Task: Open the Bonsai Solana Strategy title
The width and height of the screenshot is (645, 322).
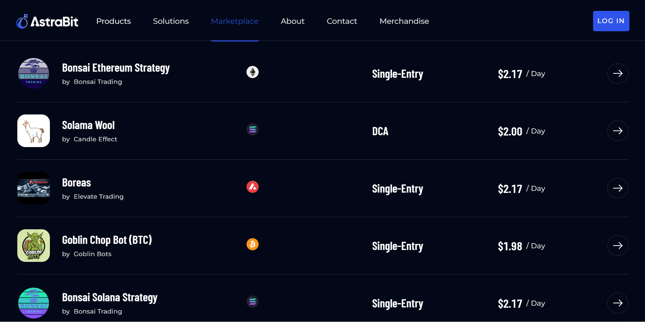Action: (x=110, y=298)
